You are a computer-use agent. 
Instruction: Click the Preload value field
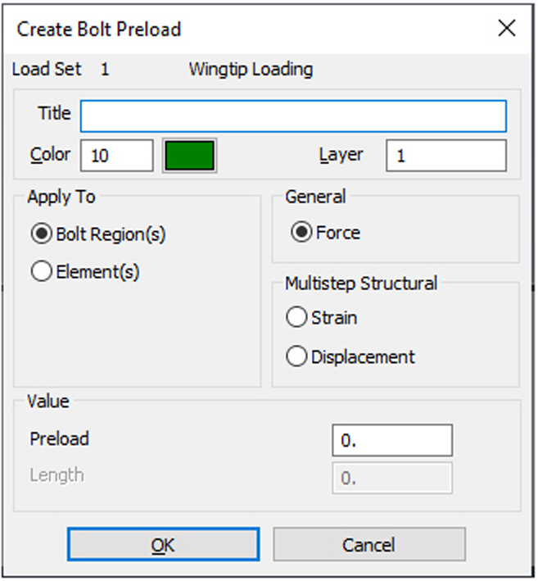391,440
